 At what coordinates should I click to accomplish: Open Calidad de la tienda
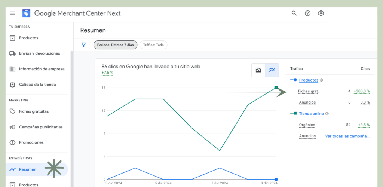(37, 85)
